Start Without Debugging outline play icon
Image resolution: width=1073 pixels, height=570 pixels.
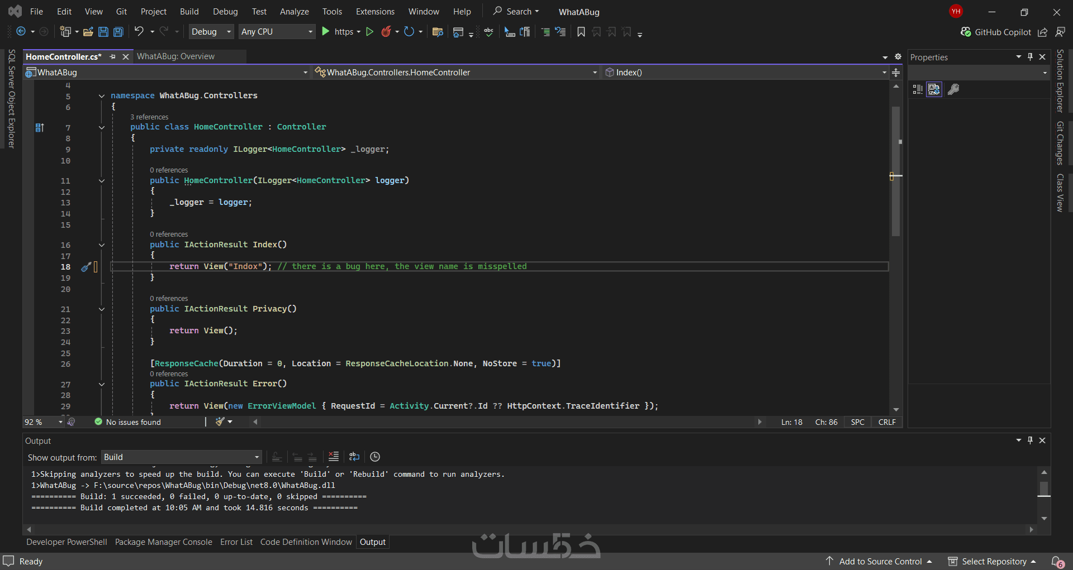370,32
